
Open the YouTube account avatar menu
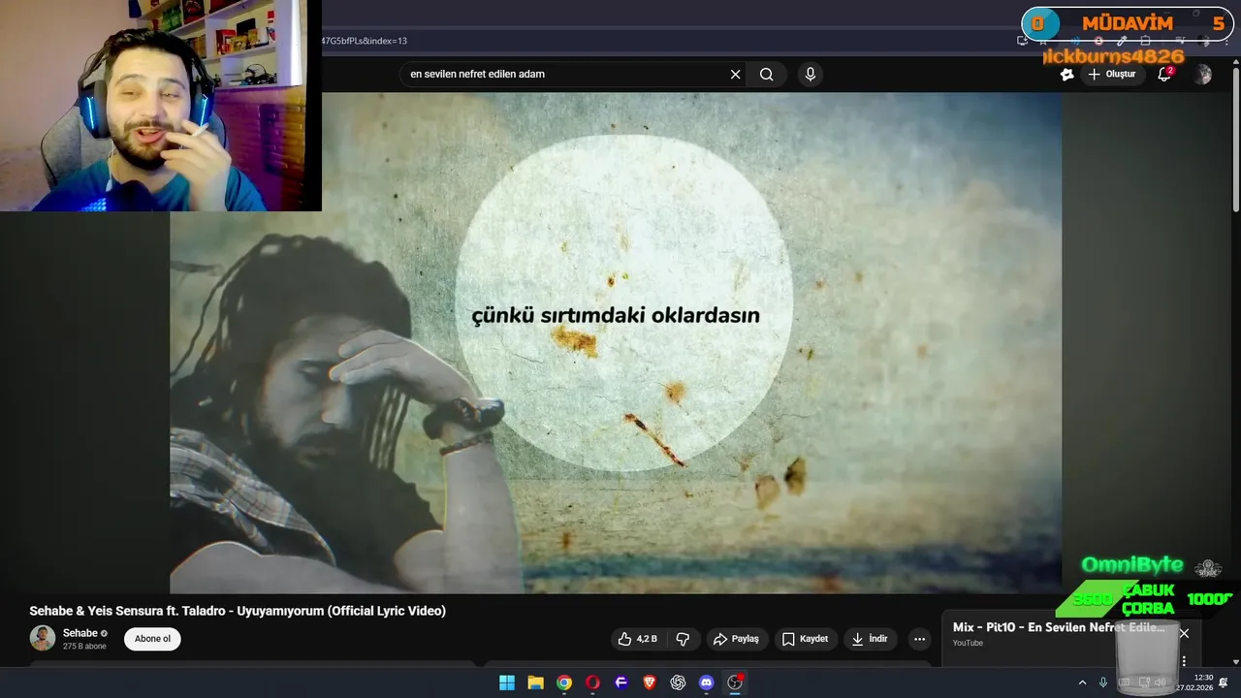(x=1203, y=75)
